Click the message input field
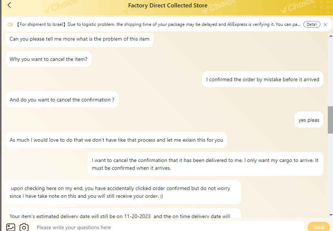This screenshot has width=333, height=231. (168, 227)
